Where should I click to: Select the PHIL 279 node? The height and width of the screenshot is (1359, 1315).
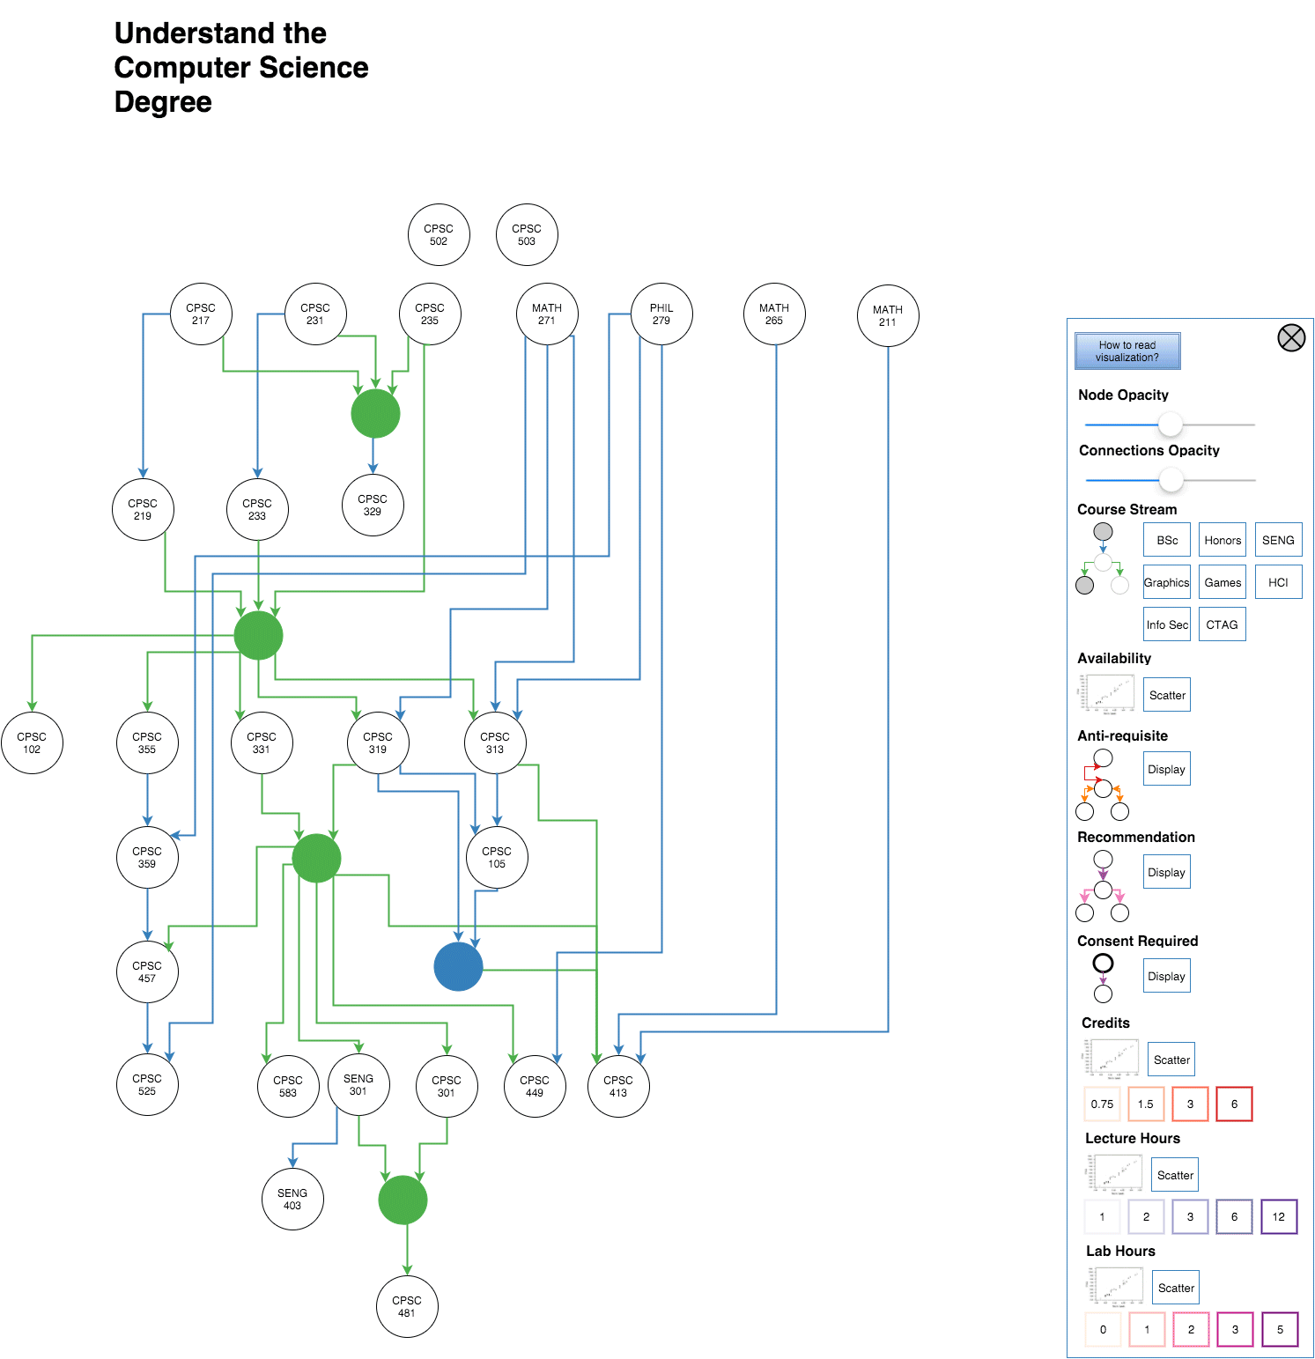point(661,314)
